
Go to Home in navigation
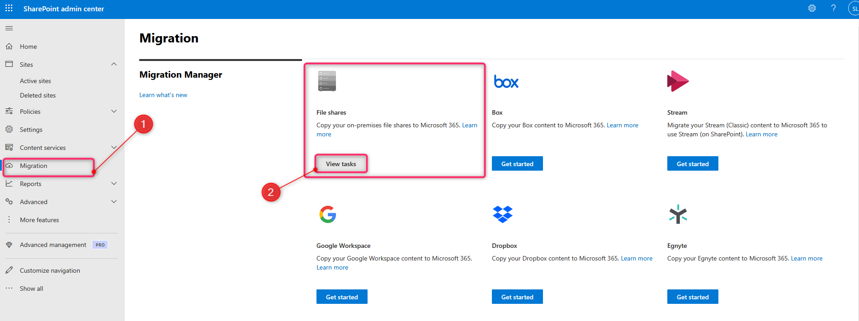[x=28, y=47]
